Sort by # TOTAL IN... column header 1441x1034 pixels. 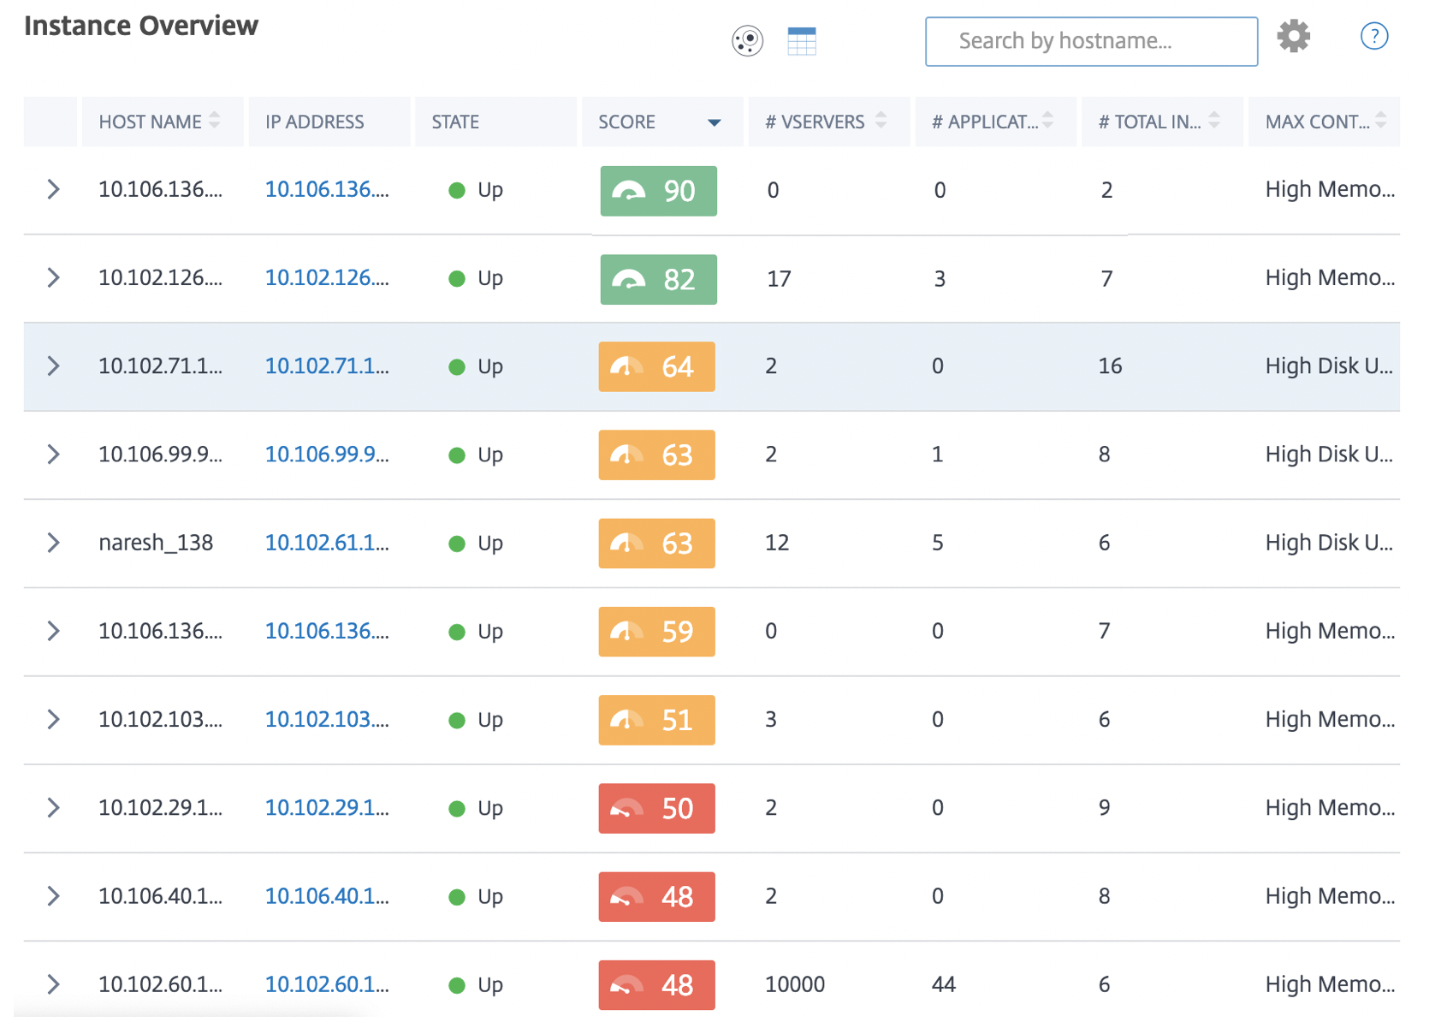click(1160, 122)
